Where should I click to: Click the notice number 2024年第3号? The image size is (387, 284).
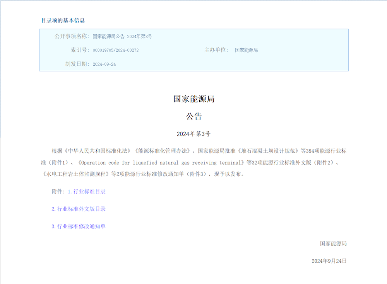(193, 134)
